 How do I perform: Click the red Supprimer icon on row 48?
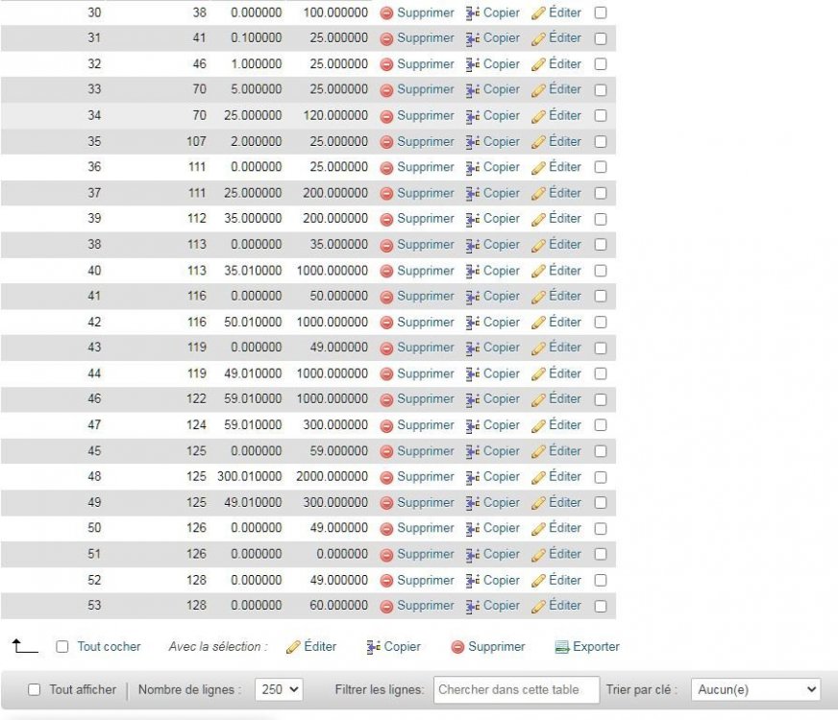384,476
